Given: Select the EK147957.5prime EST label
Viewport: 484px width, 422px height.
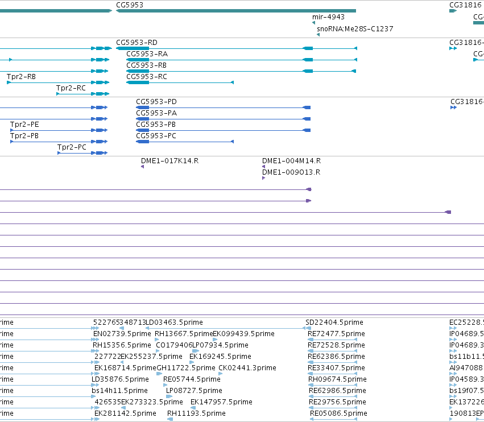Looking at the screenshot, I should pyautogui.click(x=221, y=402).
